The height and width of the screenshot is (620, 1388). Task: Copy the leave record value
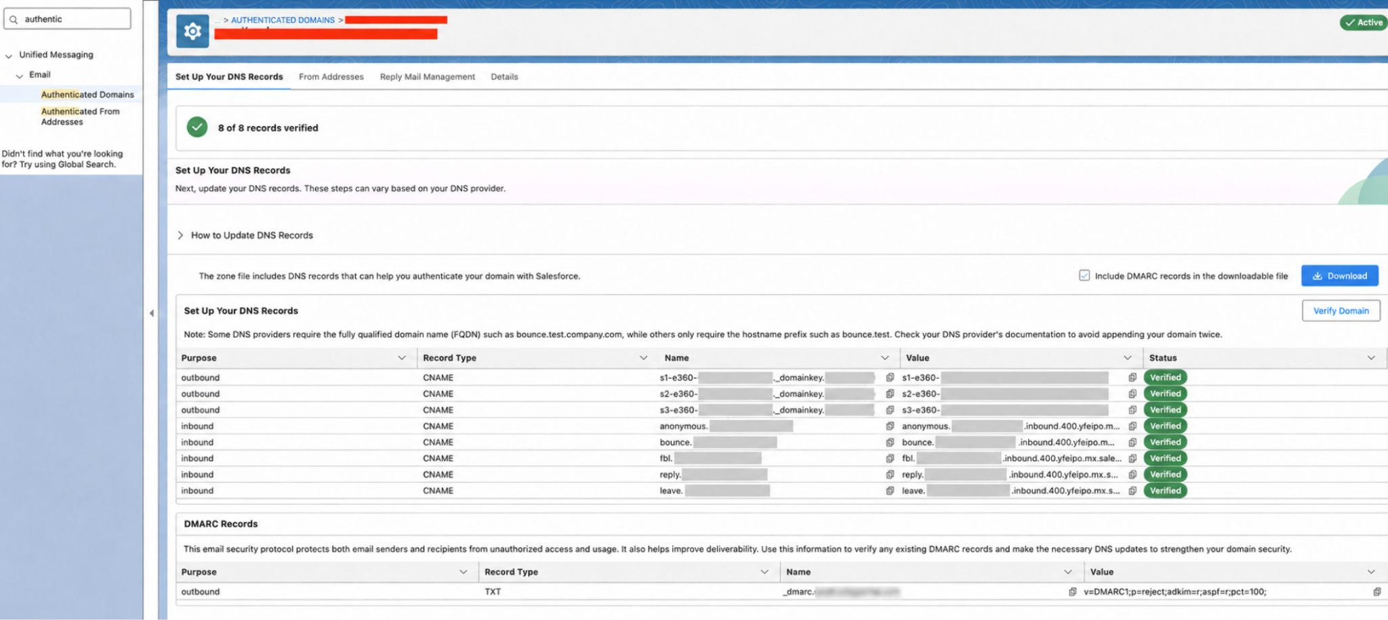click(1132, 491)
